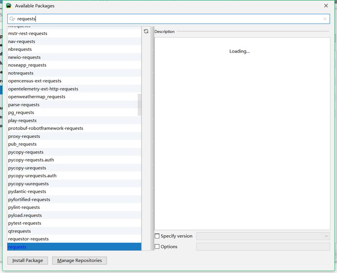
Task: Choose pydantic-requests package
Action: pyautogui.click(x=27, y=191)
